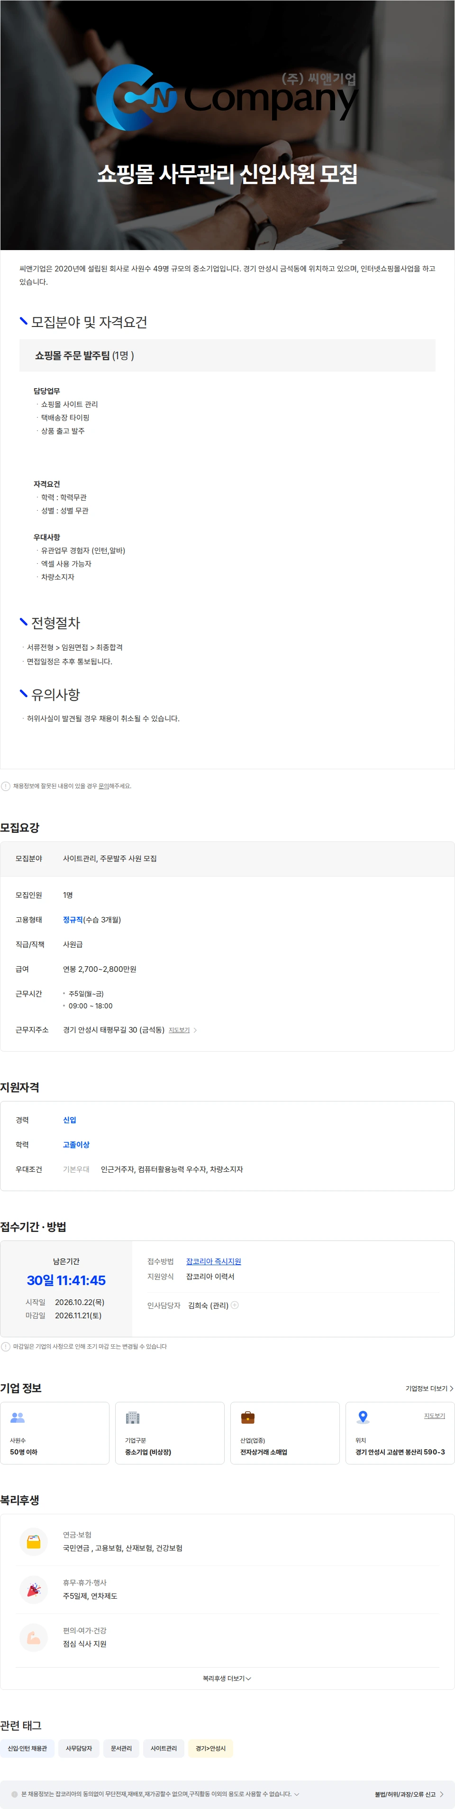Click the 전자상거래 소매업 industry card
The height and width of the screenshot is (1809, 455).
285,1433
